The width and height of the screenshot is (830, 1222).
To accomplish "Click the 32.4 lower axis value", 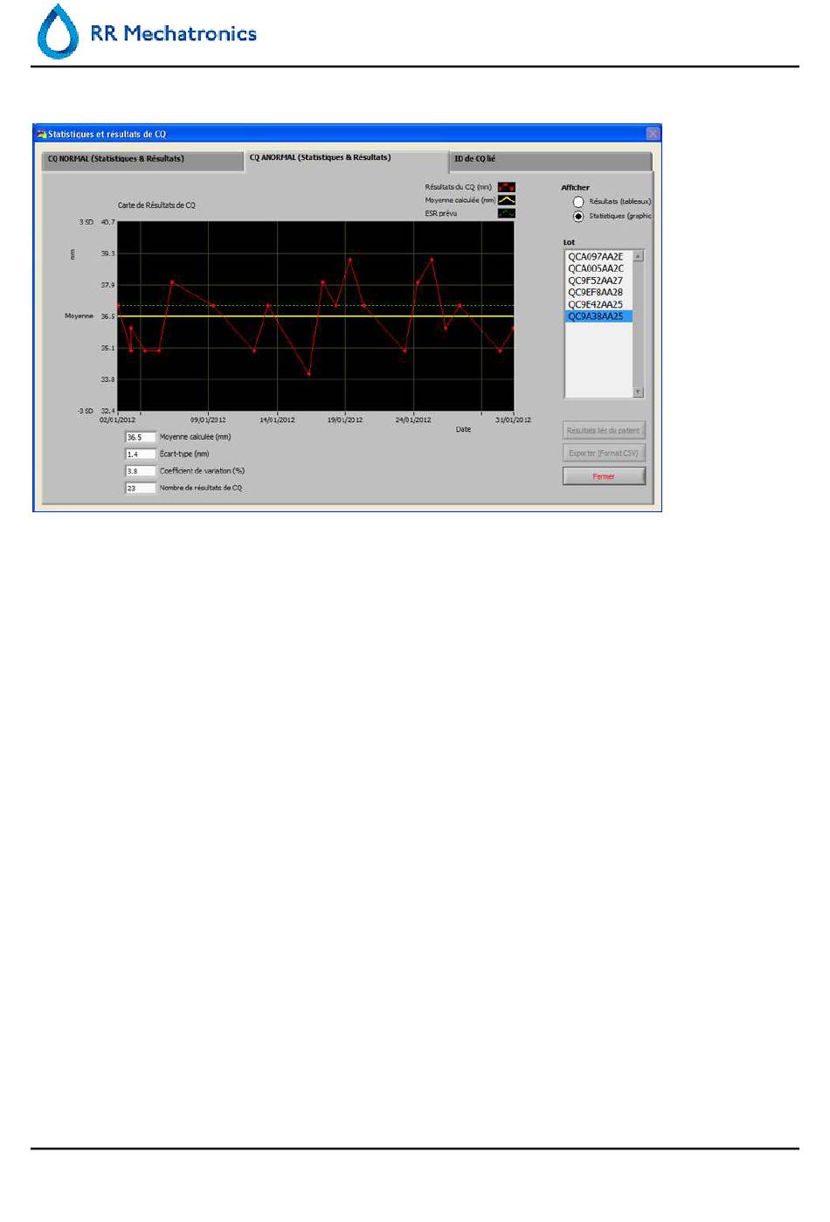I will [107, 411].
